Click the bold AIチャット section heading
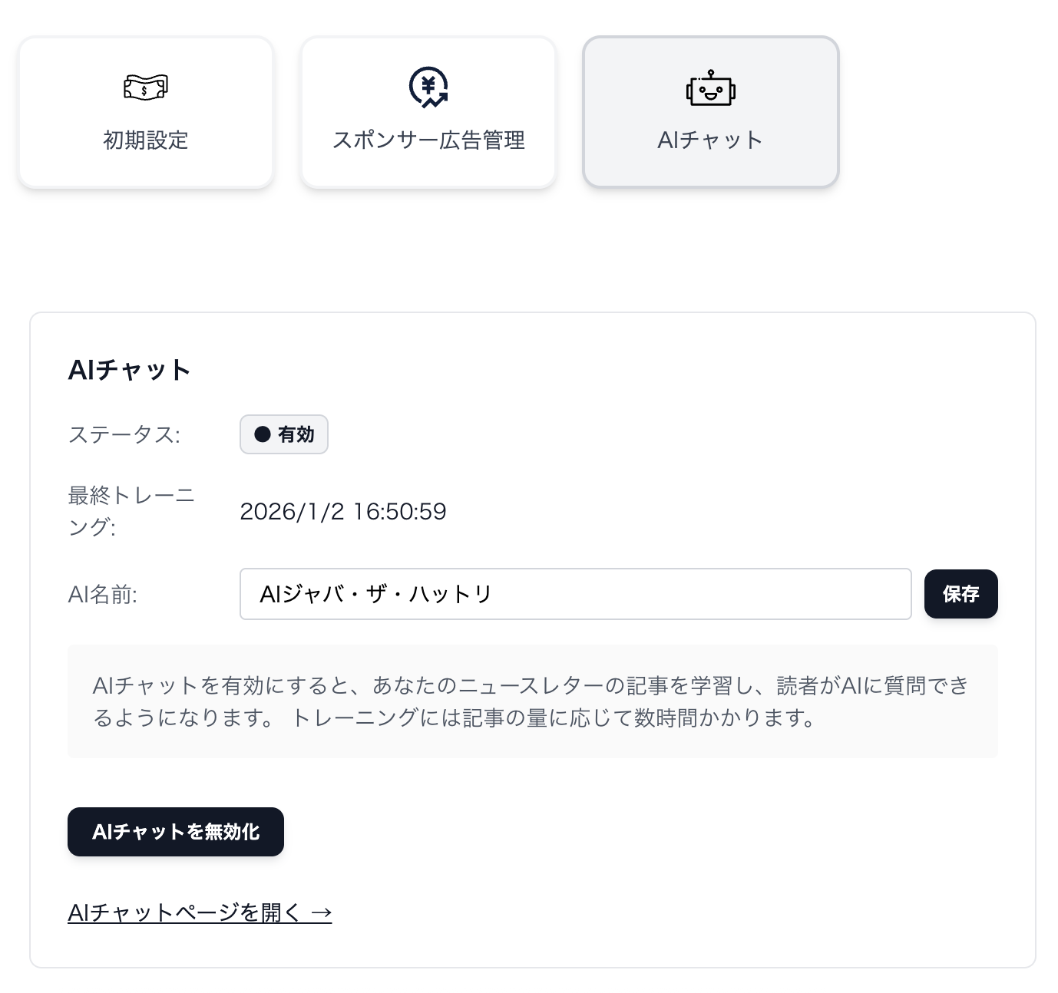 click(129, 370)
